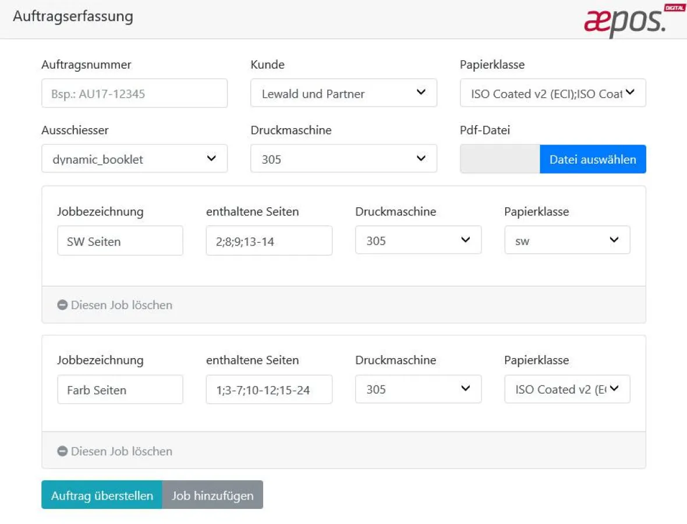Click the chevron on the Druckmaschine 305 dropdown
Viewport: 687px width, 524px height.
[421, 158]
